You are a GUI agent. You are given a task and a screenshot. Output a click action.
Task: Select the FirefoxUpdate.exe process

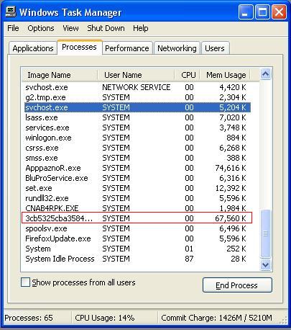pyautogui.click(x=137, y=238)
